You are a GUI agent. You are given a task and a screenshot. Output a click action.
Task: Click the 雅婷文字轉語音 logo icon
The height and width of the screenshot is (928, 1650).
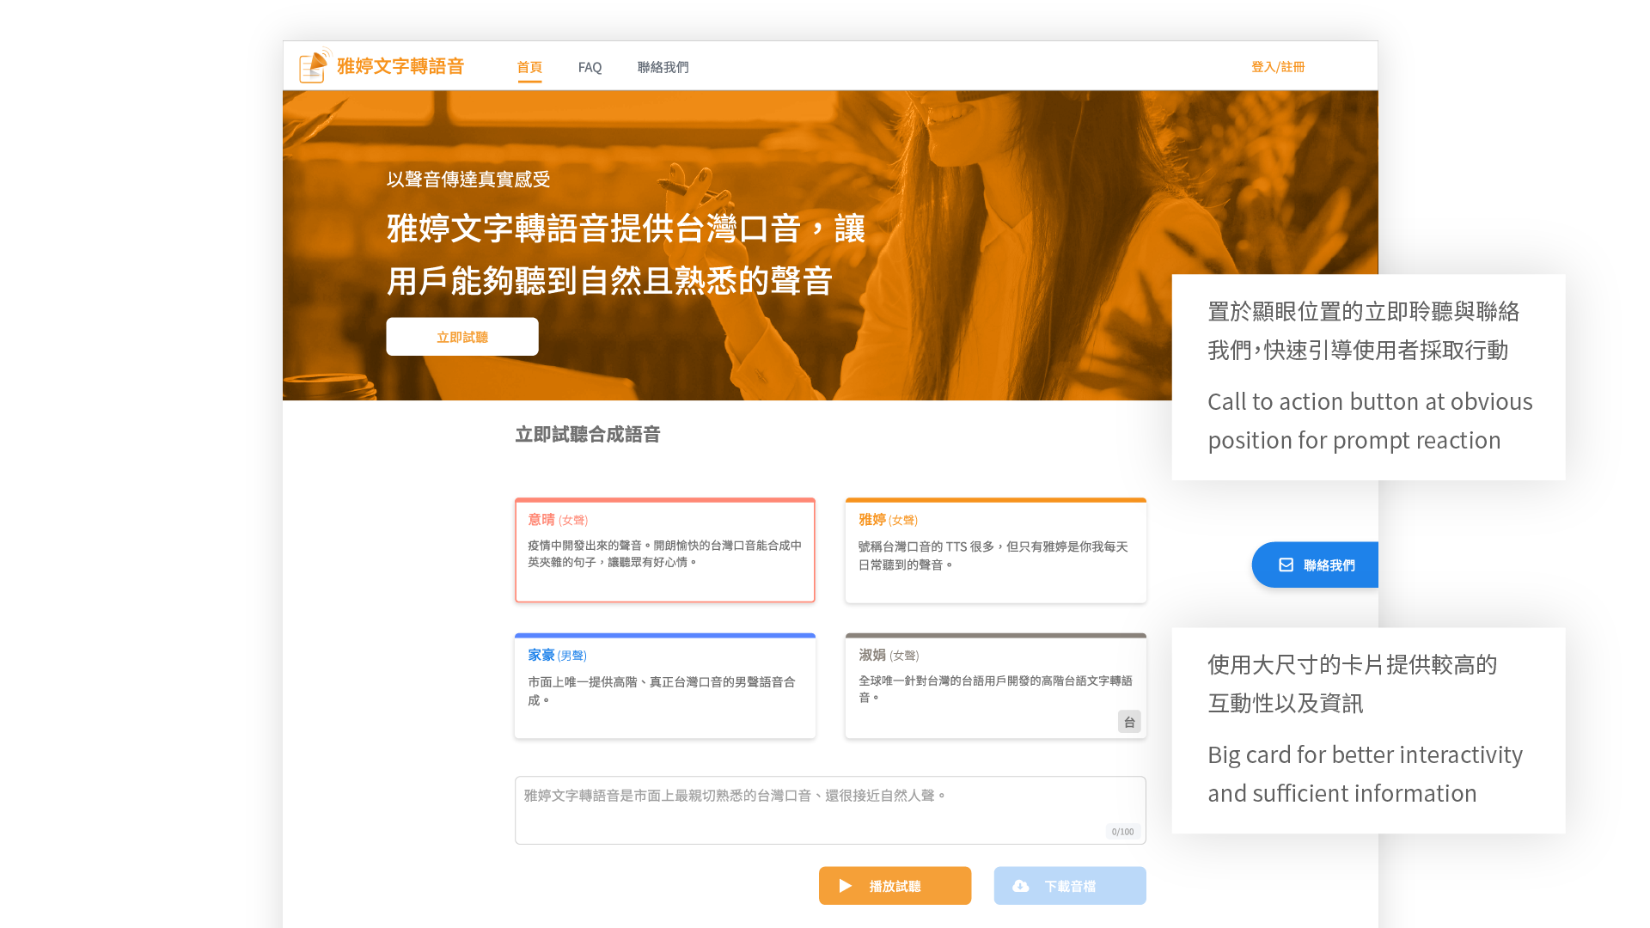[314, 66]
